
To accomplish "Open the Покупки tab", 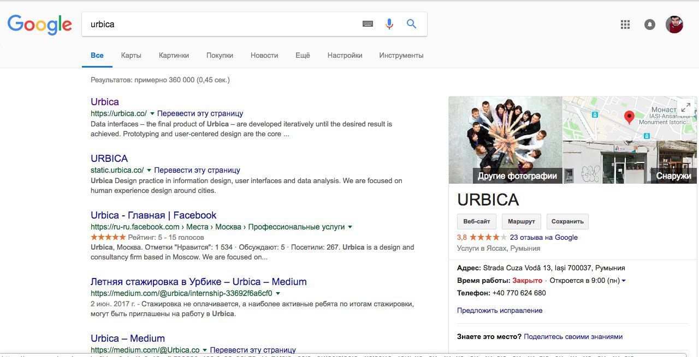I will 220,56.
